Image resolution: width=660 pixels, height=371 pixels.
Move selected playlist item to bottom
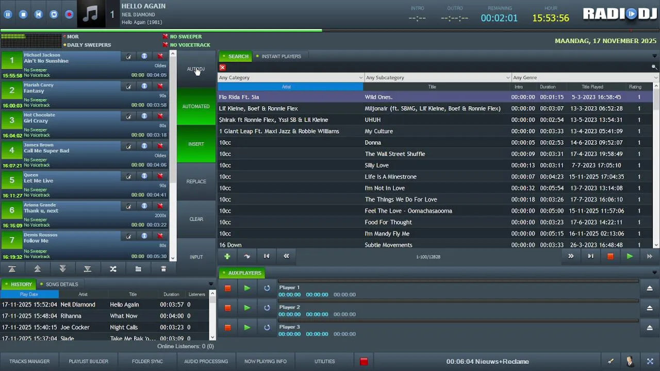88,269
